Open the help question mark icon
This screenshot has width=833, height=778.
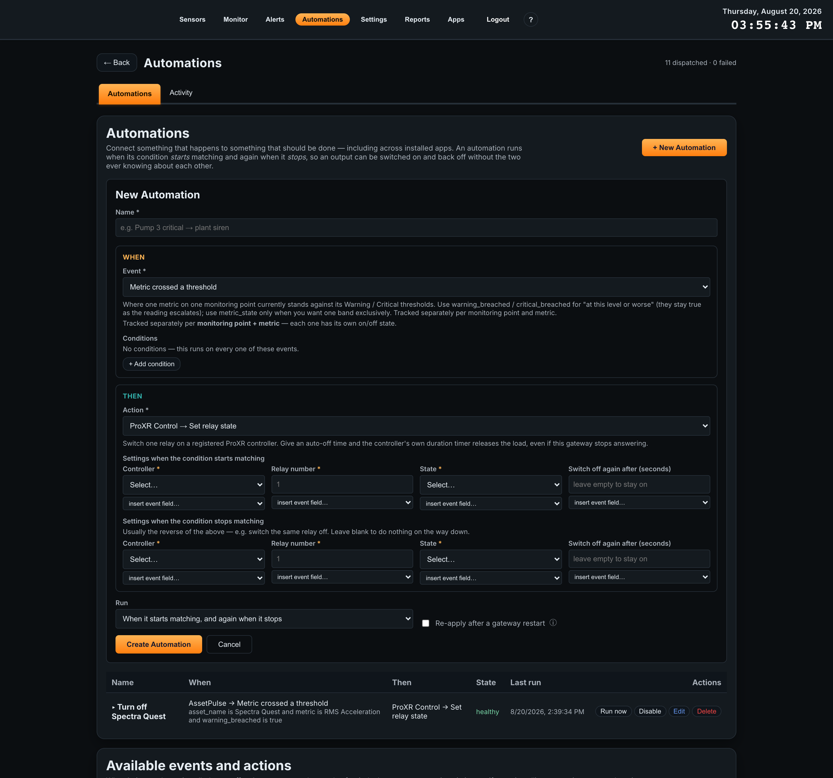[530, 19]
